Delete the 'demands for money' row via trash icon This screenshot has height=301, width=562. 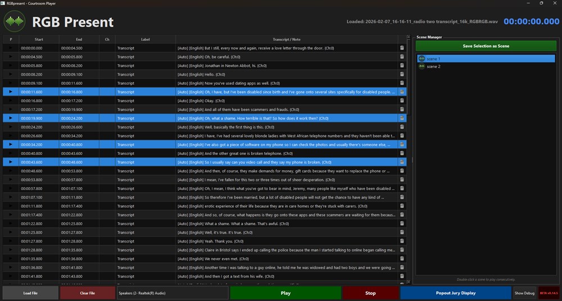tap(402, 171)
